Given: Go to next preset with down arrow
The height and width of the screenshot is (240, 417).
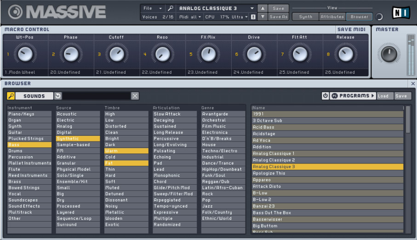Looking at the screenshot, I should click(x=263, y=16).
